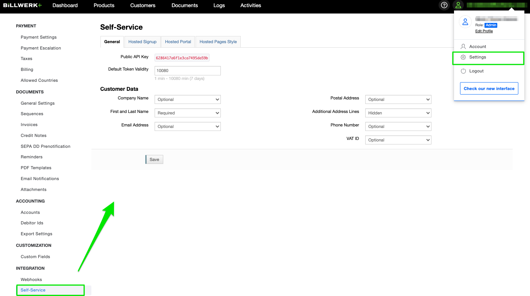Screen dimensions: 530x296
Task: Switch to the Hosted Signup tab
Action: tap(143, 42)
